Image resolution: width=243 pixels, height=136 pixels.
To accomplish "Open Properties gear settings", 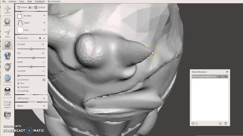I will click(x=40, y=38).
